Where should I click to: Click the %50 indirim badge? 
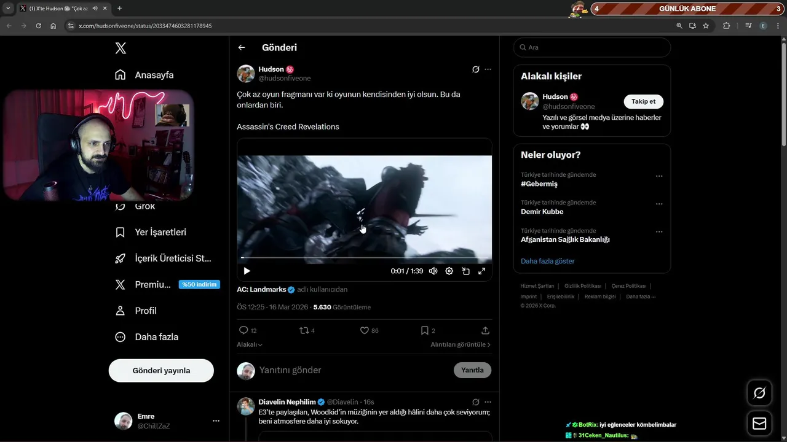199,284
